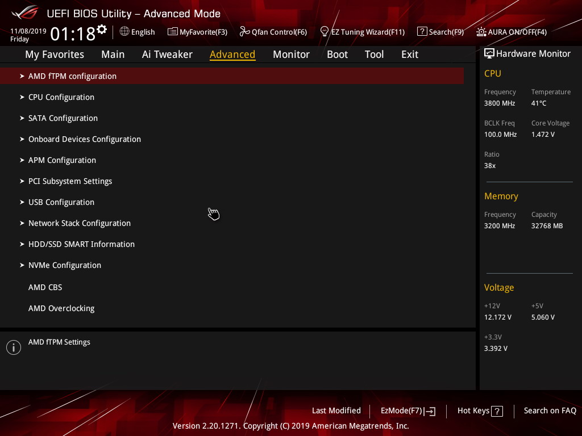Expand Onboard Devices Configuration arrow
Viewport: 582px width, 436px height.
click(x=22, y=139)
